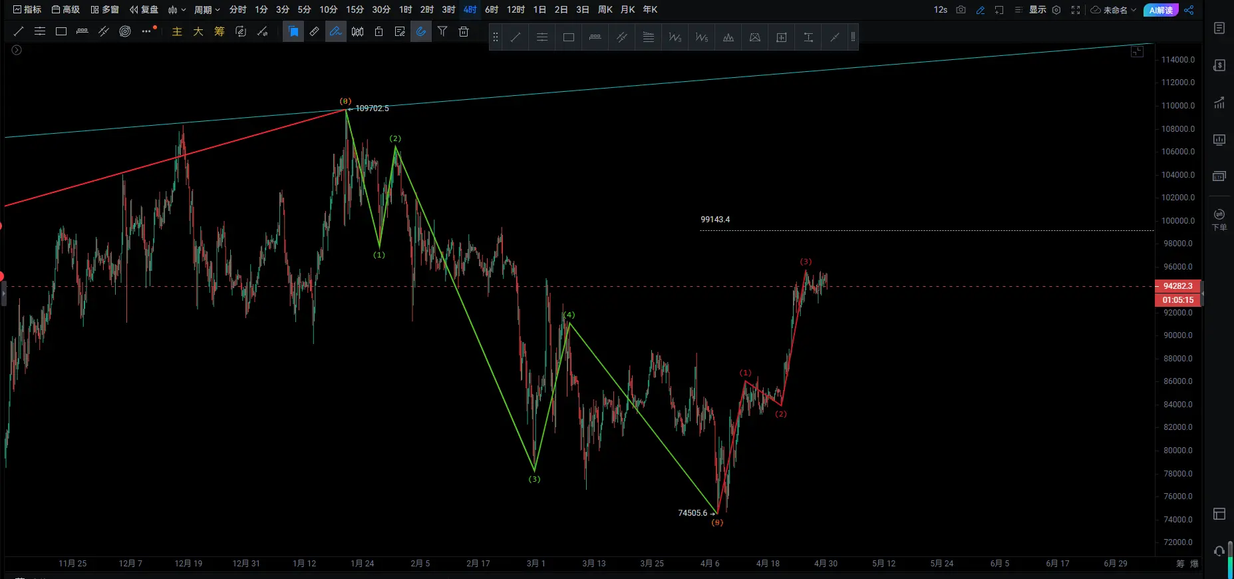Select rectangle tool in floating toolbar
Screen dimensions: 1234x579
tap(569, 37)
